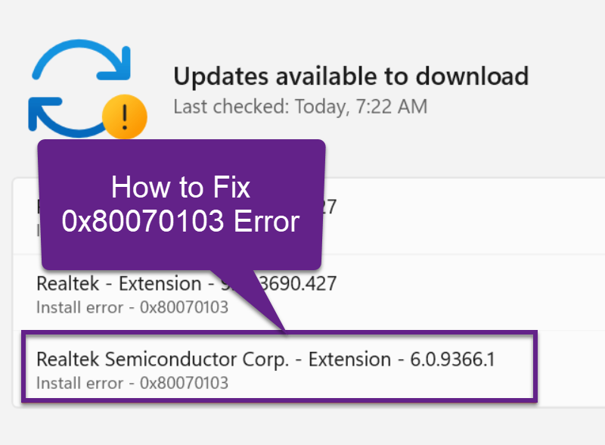Click the error code 0x80070103 under Realtek Semiconductor

point(132,384)
